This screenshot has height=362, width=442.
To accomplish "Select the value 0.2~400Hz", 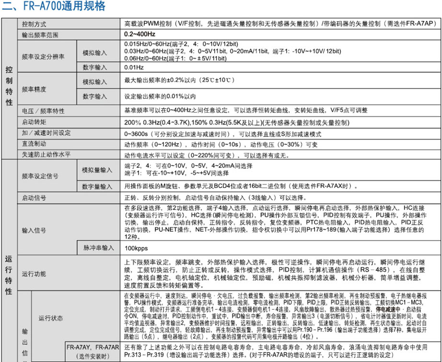I will click(x=140, y=35).
